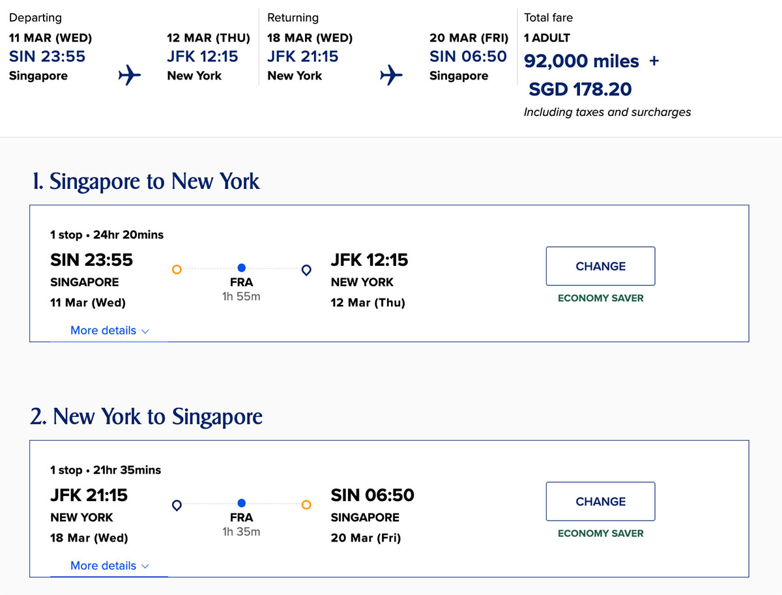
Task: Click the orange origin circle for Singapore departure
Action: coord(176,268)
